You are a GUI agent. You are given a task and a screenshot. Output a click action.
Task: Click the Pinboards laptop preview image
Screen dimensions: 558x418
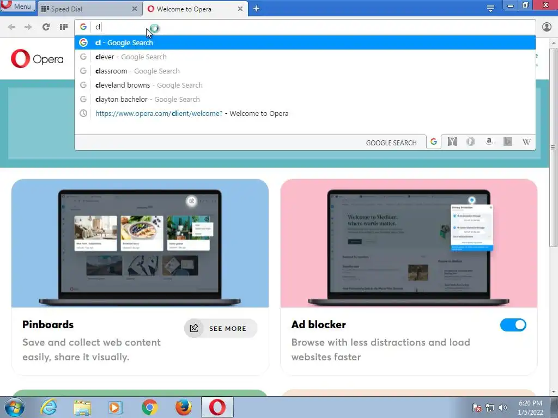point(140,243)
